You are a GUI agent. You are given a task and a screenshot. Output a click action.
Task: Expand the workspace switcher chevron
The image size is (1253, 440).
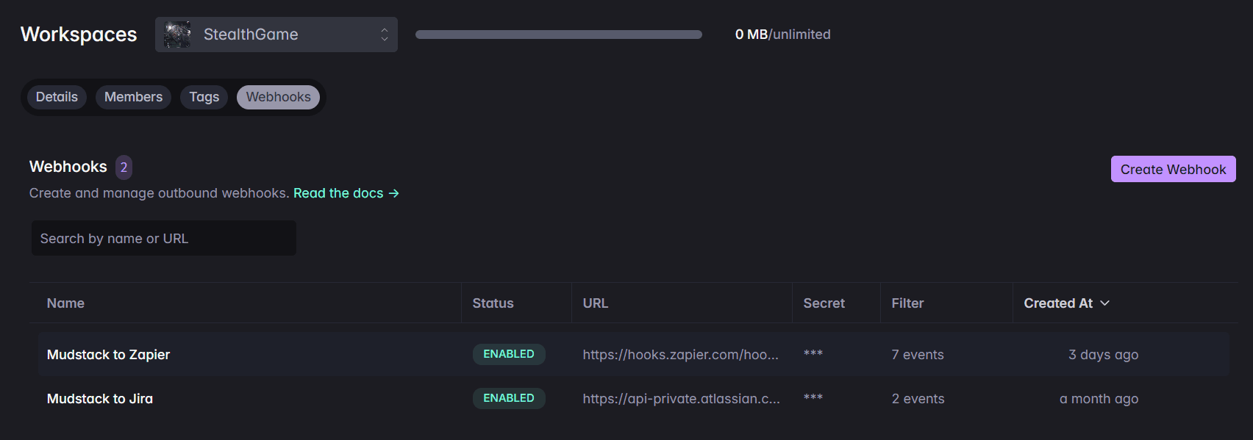(385, 34)
